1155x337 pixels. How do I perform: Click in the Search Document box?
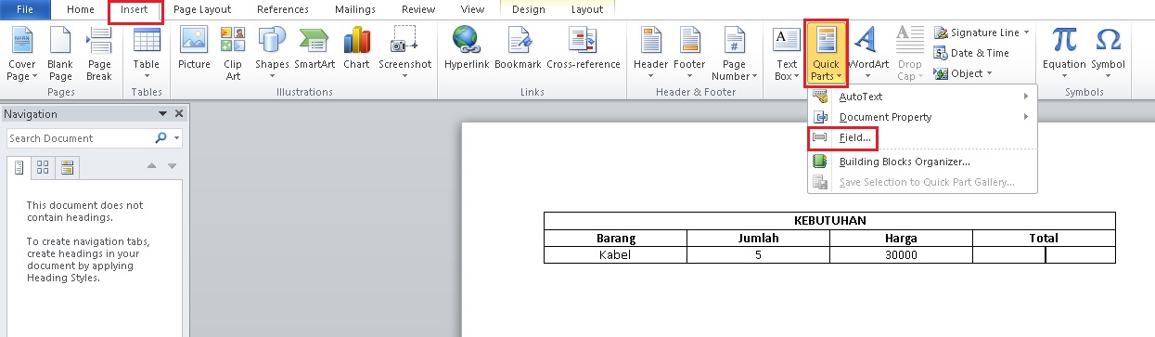[x=80, y=138]
